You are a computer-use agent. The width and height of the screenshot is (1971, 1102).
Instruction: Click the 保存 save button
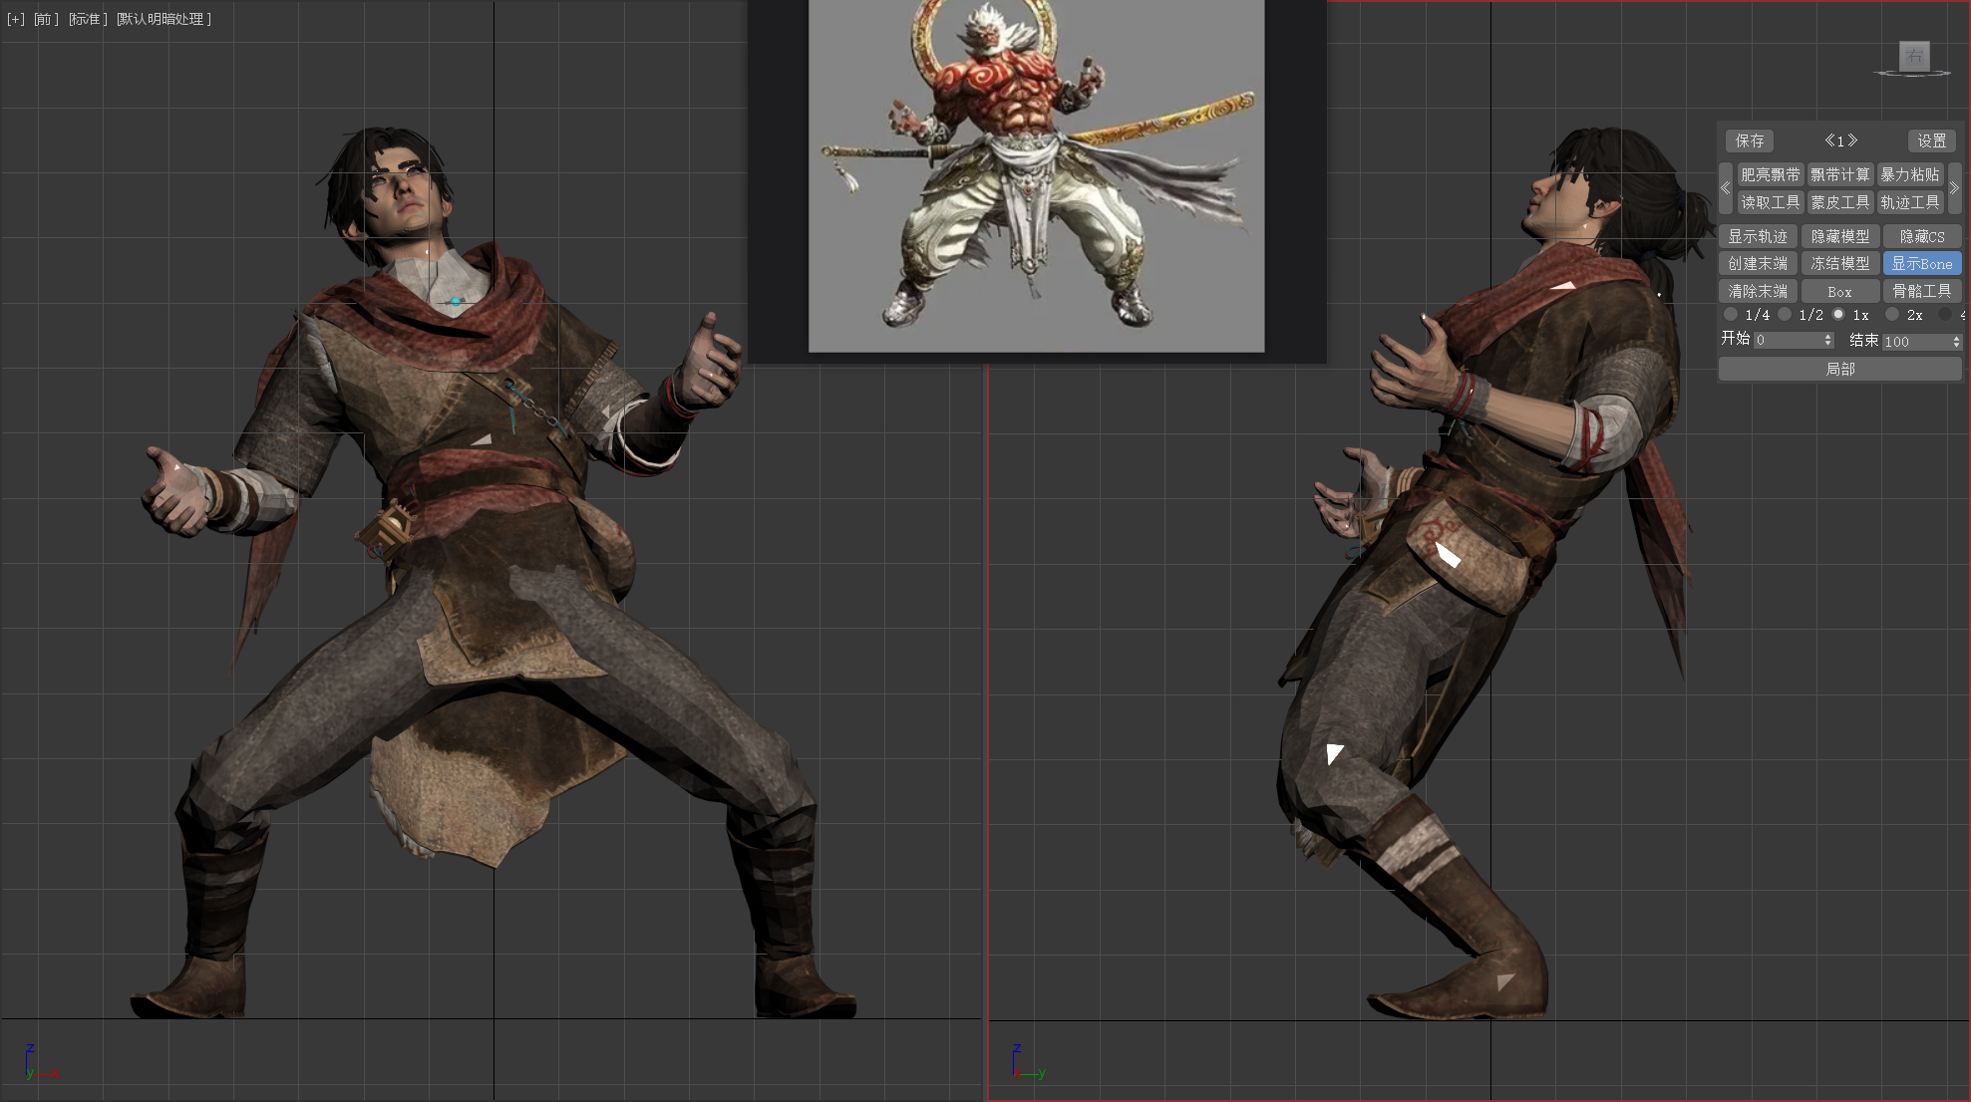(1750, 140)
